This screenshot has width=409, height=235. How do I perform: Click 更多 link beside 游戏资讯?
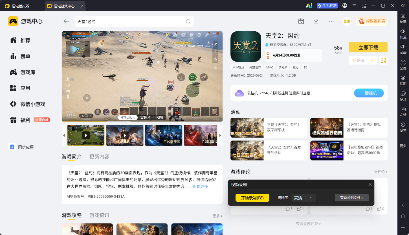pos(218,216)
